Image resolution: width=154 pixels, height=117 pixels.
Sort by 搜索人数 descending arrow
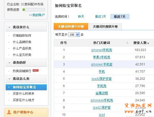tap(148, 43)
